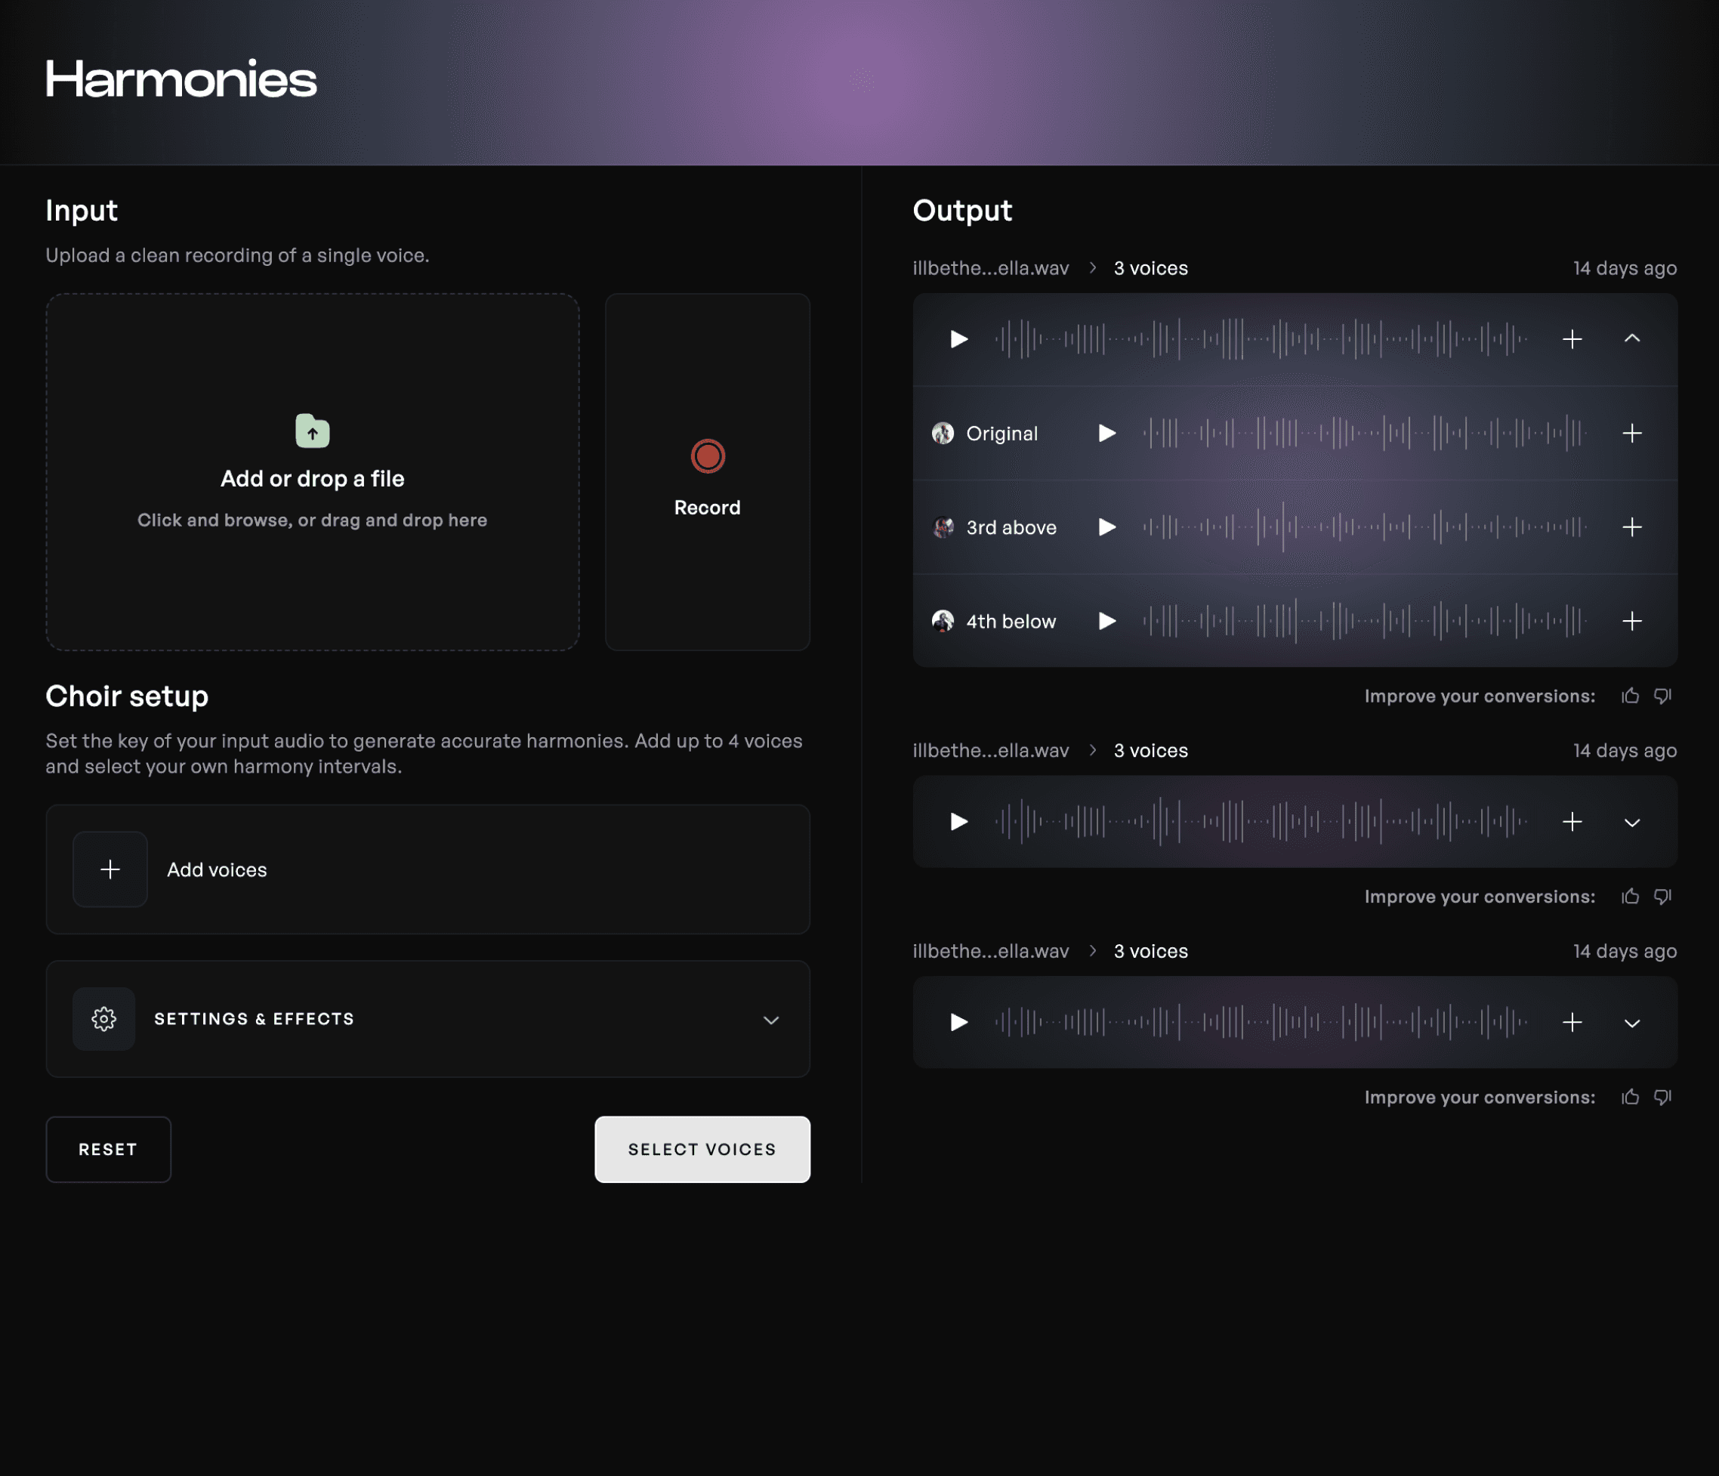Click the folder upload icon
Viewport: 1719px width, 1476px height.
313,431
